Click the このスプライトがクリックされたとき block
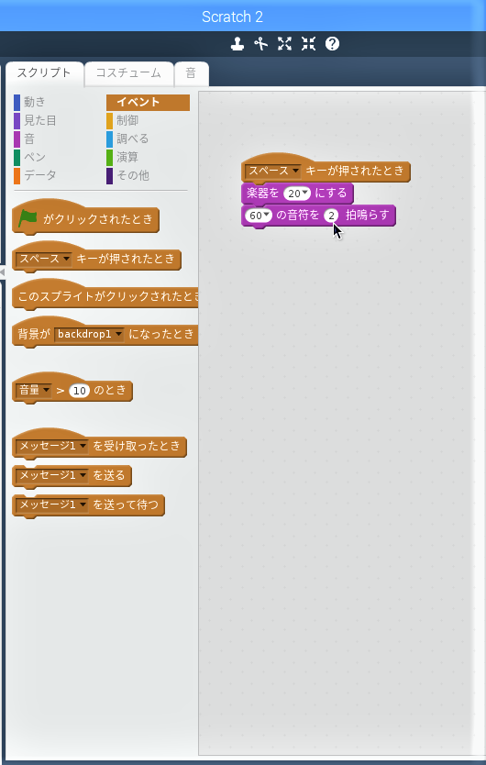 [105, 295]
